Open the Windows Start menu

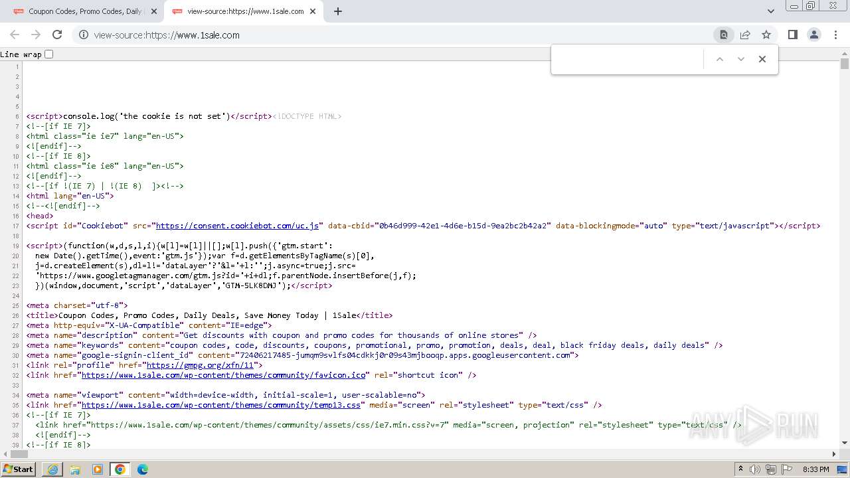click(x=19, y=469)
